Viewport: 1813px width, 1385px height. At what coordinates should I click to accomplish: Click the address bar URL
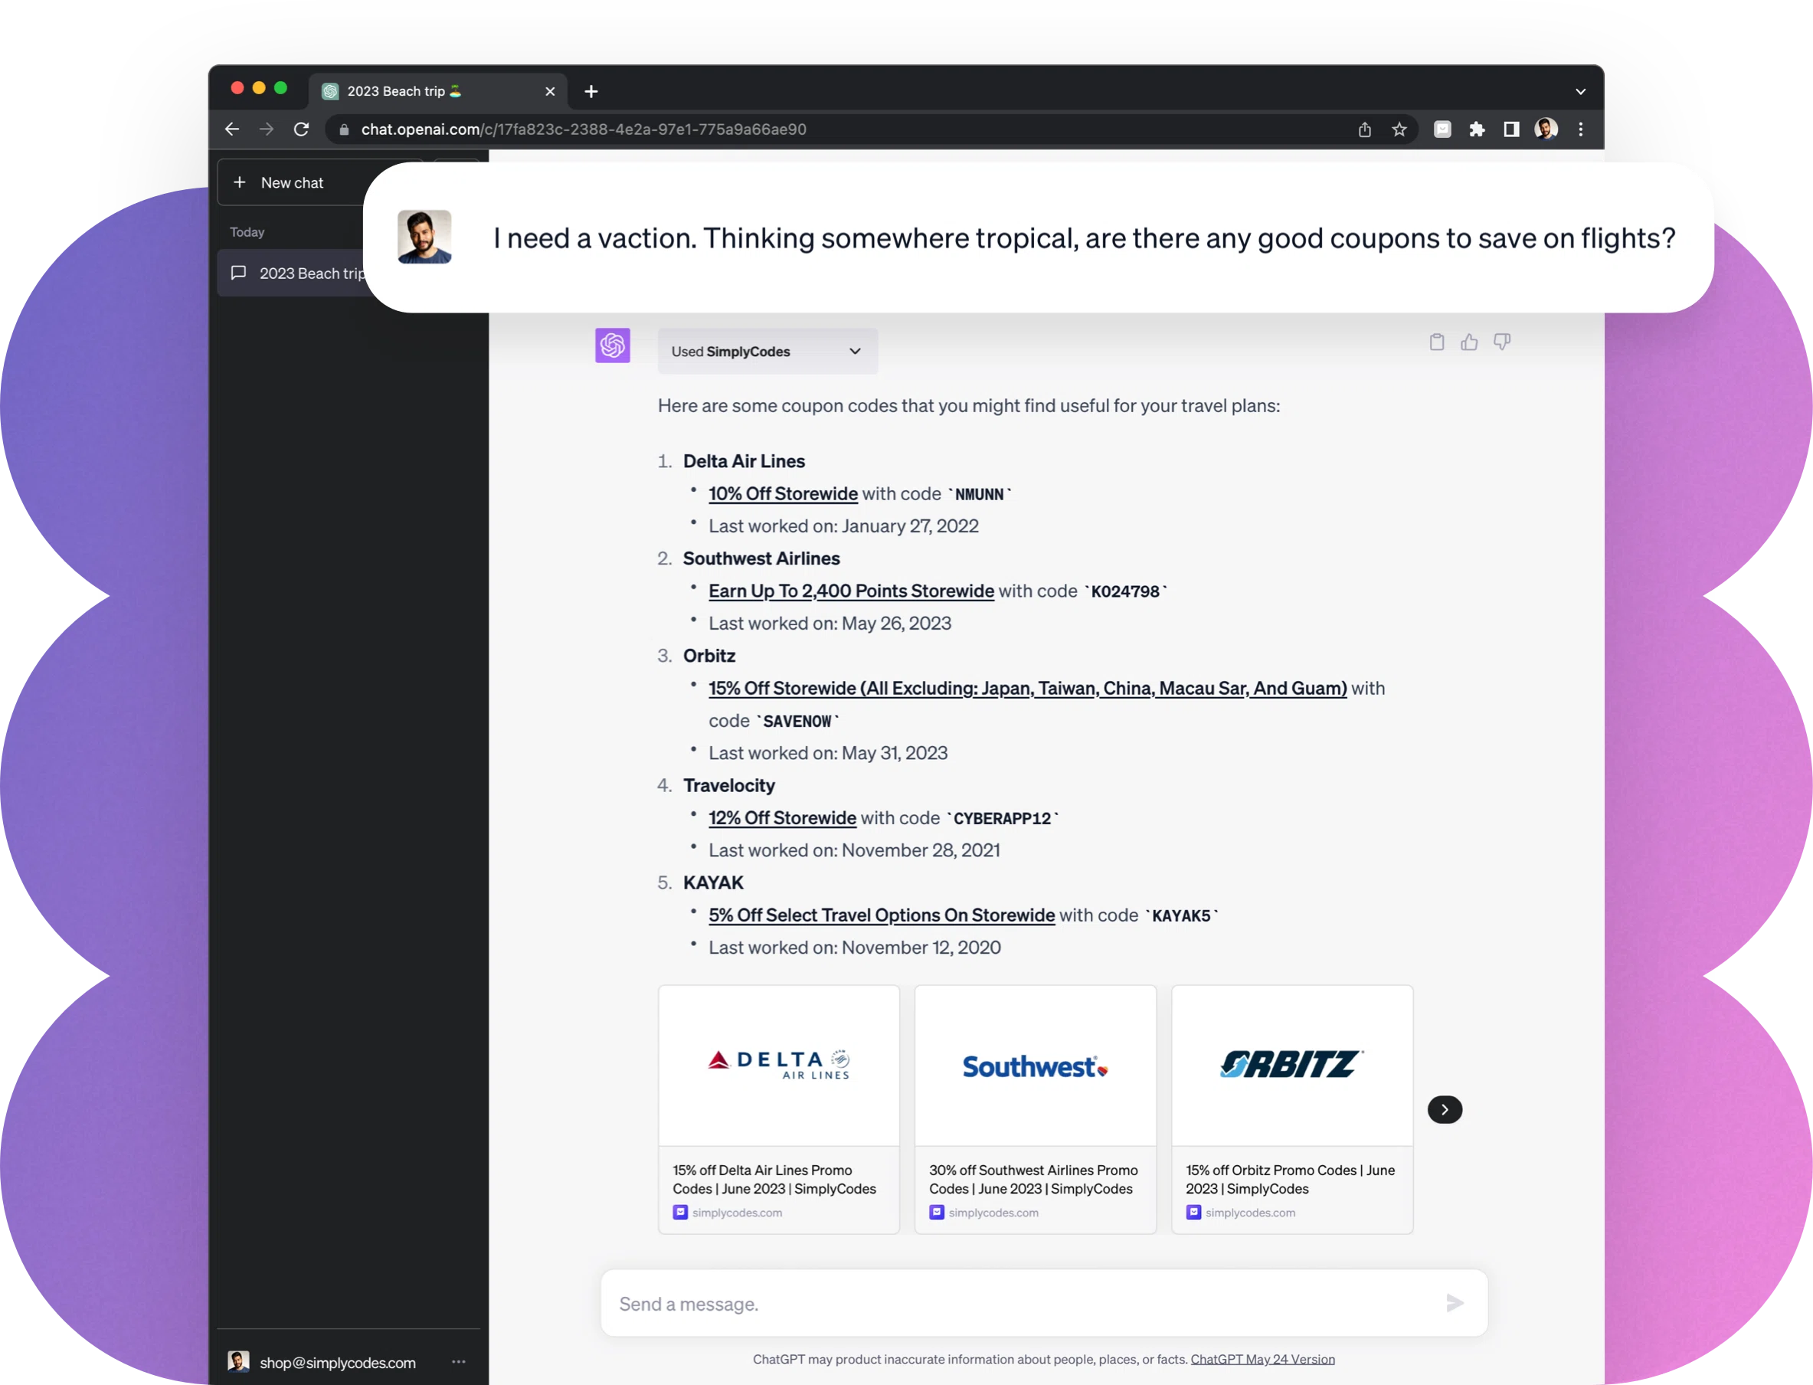(584, 129)
